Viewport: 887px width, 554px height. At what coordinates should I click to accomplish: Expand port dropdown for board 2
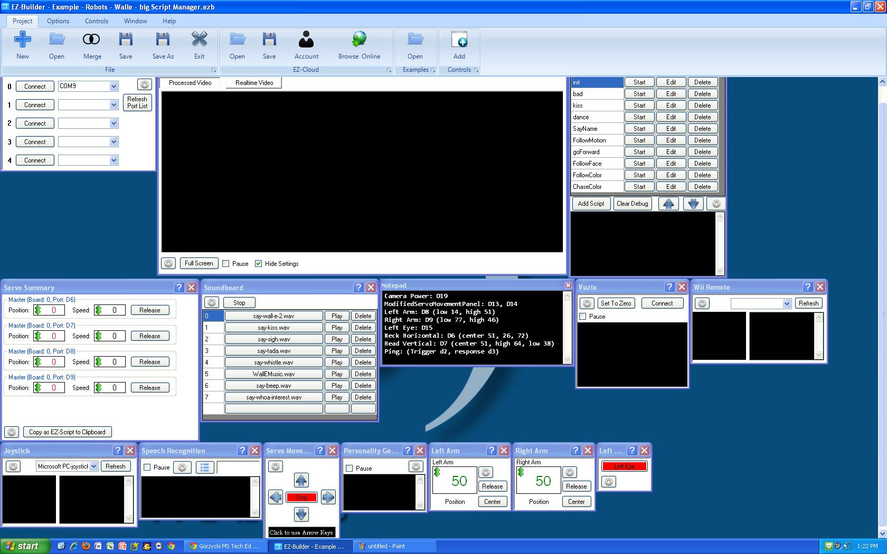pos(114,123)
